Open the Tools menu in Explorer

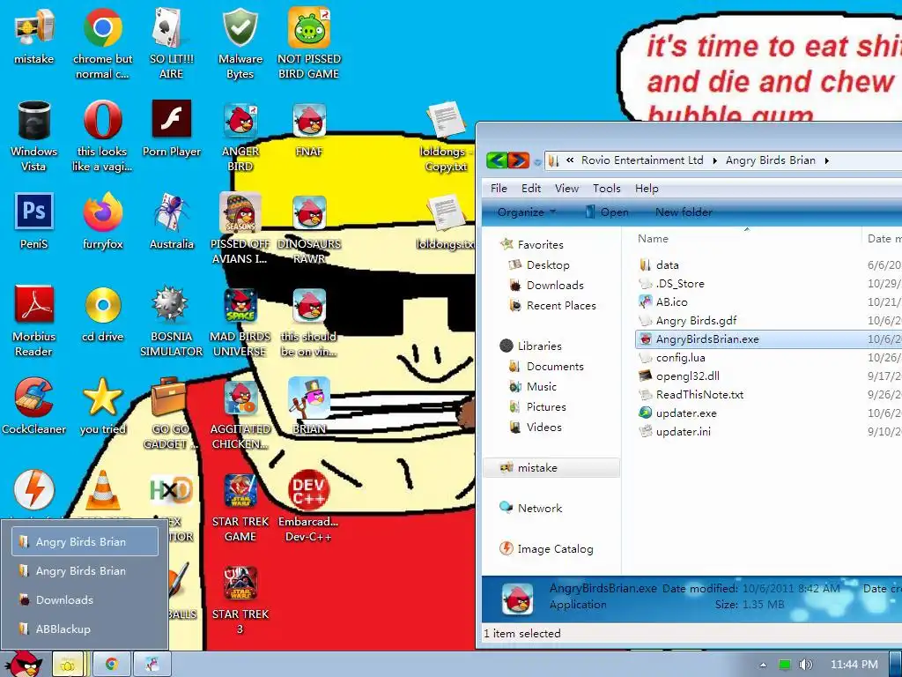click(606, 189)
